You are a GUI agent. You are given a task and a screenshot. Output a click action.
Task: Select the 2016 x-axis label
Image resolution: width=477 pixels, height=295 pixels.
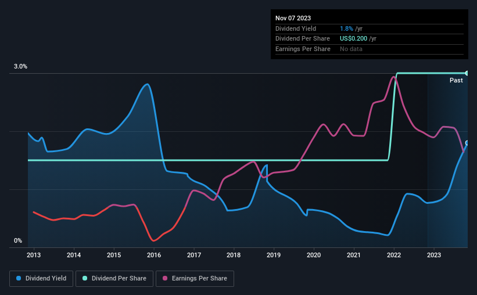(x=154, y=255)
